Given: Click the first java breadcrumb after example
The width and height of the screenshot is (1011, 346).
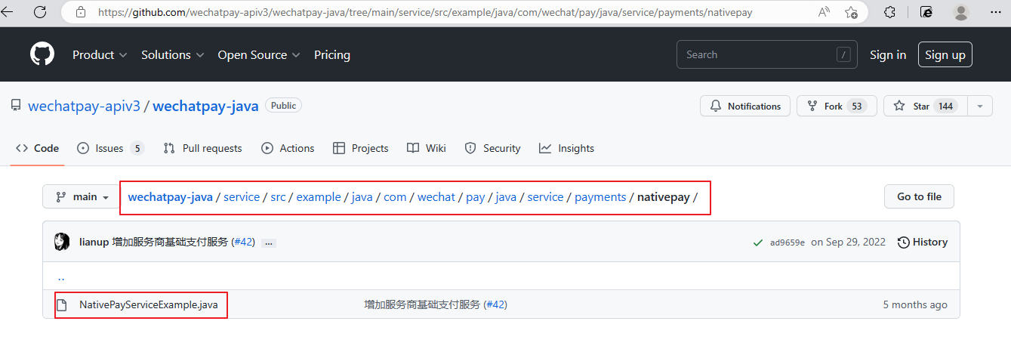Looking at the screenshot, I should click(x=362, y=197).
